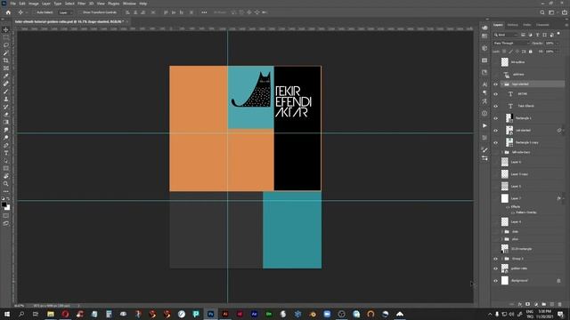Select the Hand tool

tap(6, 176)
